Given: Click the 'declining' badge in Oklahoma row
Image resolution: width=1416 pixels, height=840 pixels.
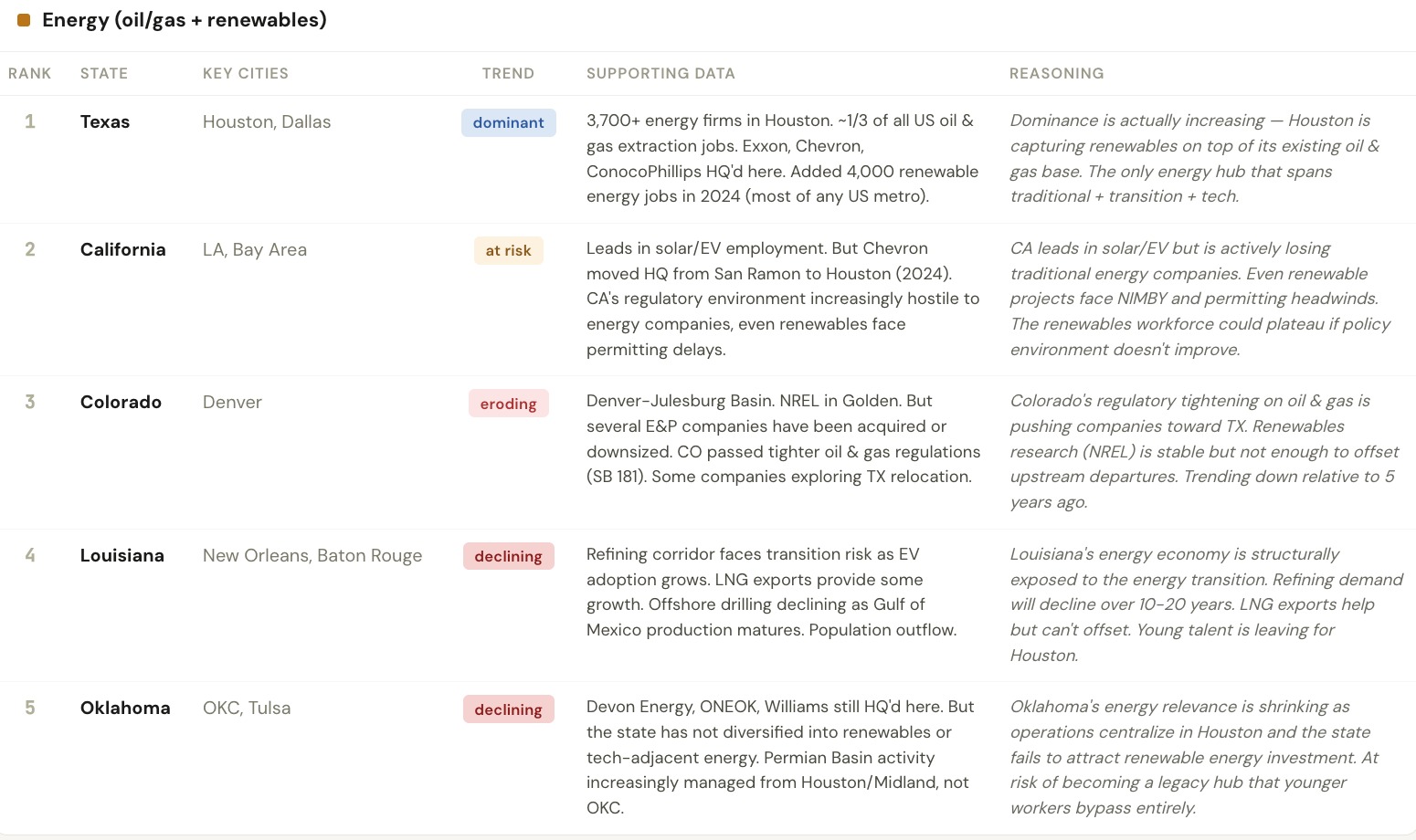Looking at the screenshot, I should click(509, 709).
